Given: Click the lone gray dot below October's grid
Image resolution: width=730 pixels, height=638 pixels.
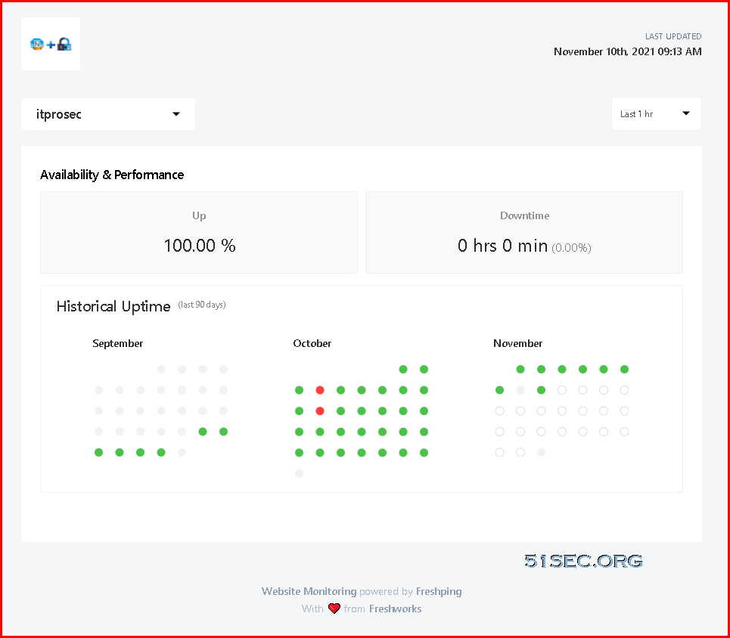Looking at the screenshot, I should pos(300,473).
